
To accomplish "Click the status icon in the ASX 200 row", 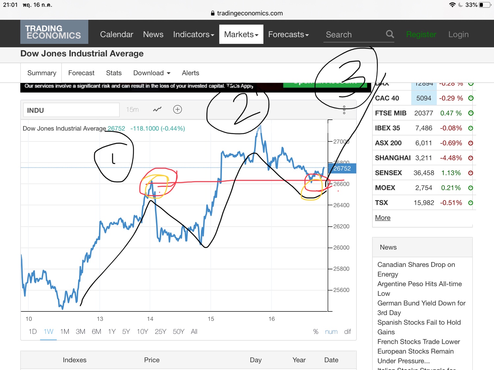I will point(471,143).
